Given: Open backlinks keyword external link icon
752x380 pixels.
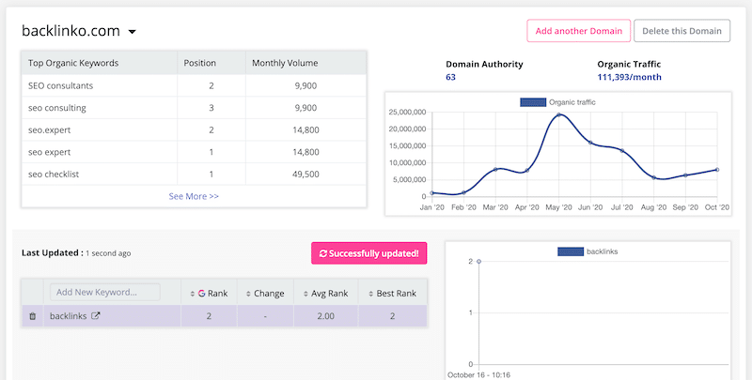Looking at the screenshot, I should tap(96, 316).
